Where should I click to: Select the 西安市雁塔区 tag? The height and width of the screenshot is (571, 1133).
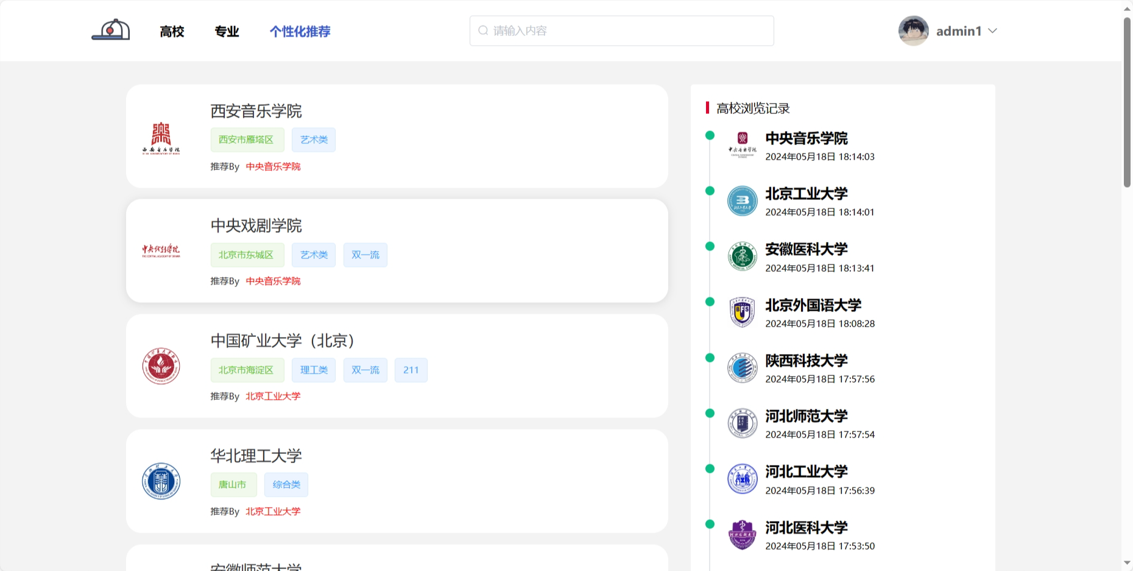tap(247, 140)
